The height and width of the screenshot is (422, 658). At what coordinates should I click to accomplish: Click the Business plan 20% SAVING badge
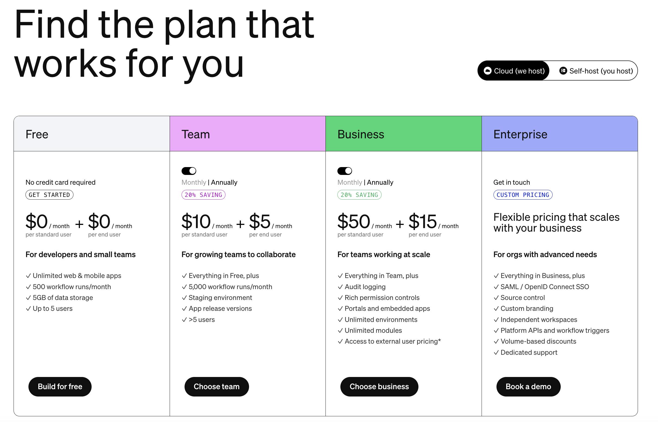tap(359, 195)
